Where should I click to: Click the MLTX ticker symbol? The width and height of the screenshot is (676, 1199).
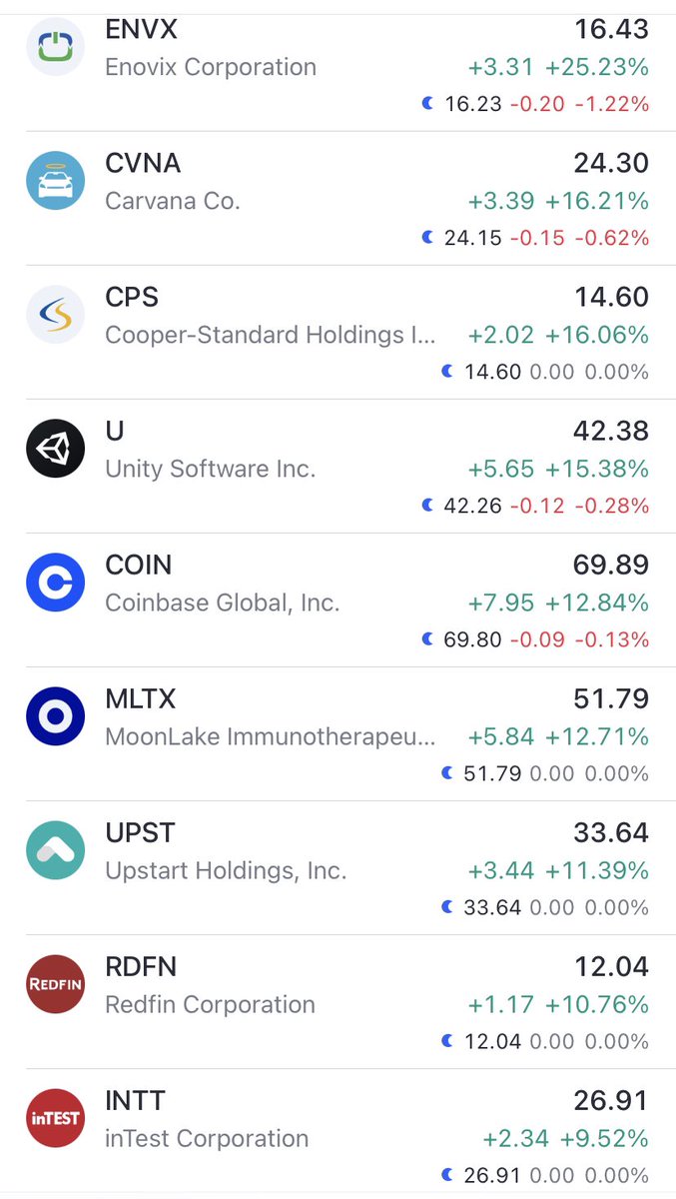141,698
